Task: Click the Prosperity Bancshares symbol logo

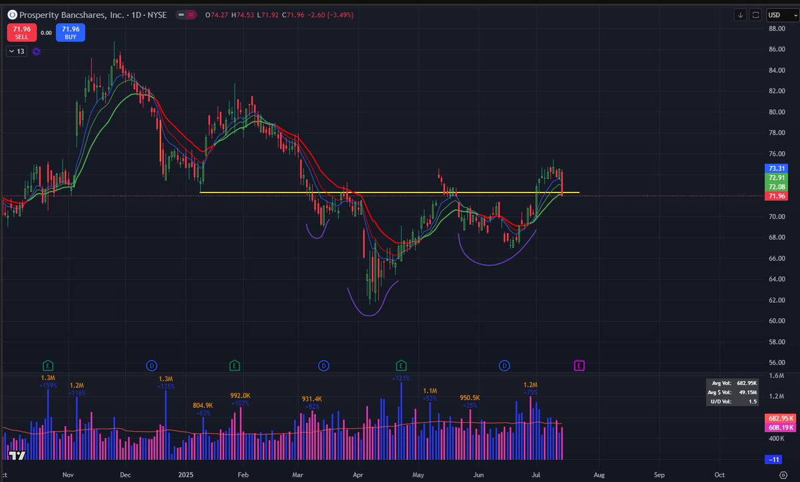Action: coord(11,15)
